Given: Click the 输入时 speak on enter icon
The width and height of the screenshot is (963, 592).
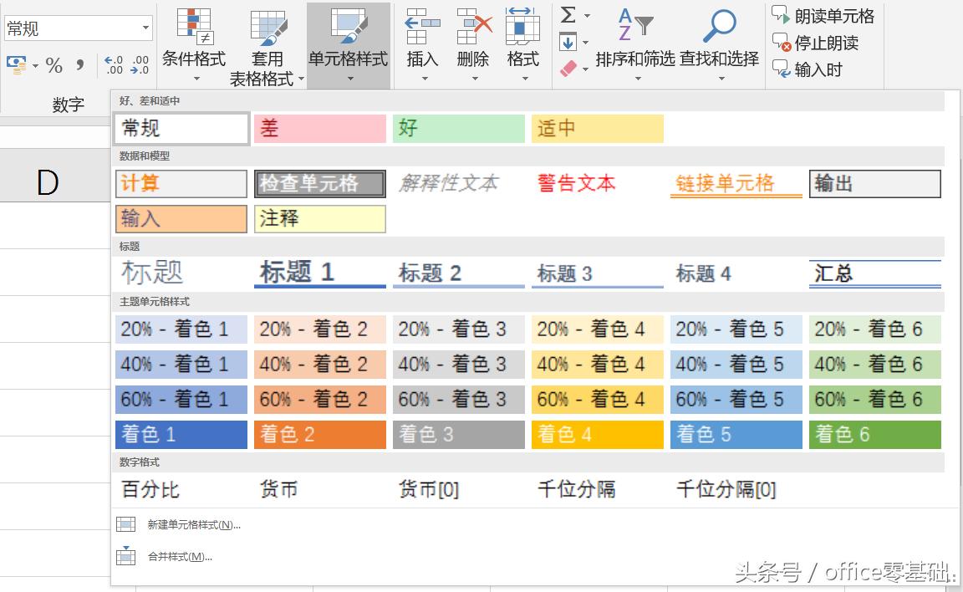Looking at the screenshot, I should 781,70.
